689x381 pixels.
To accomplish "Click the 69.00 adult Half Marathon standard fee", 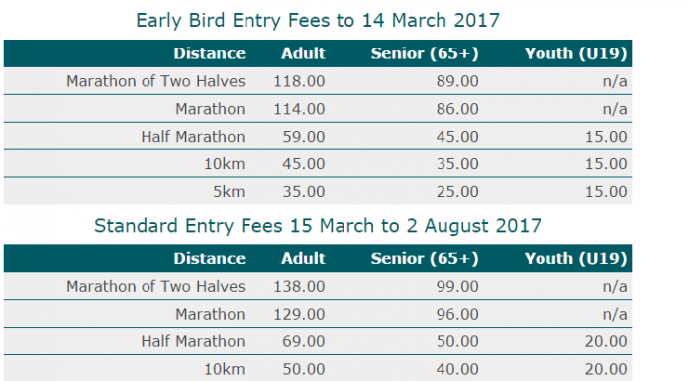I will pos(304,341).
